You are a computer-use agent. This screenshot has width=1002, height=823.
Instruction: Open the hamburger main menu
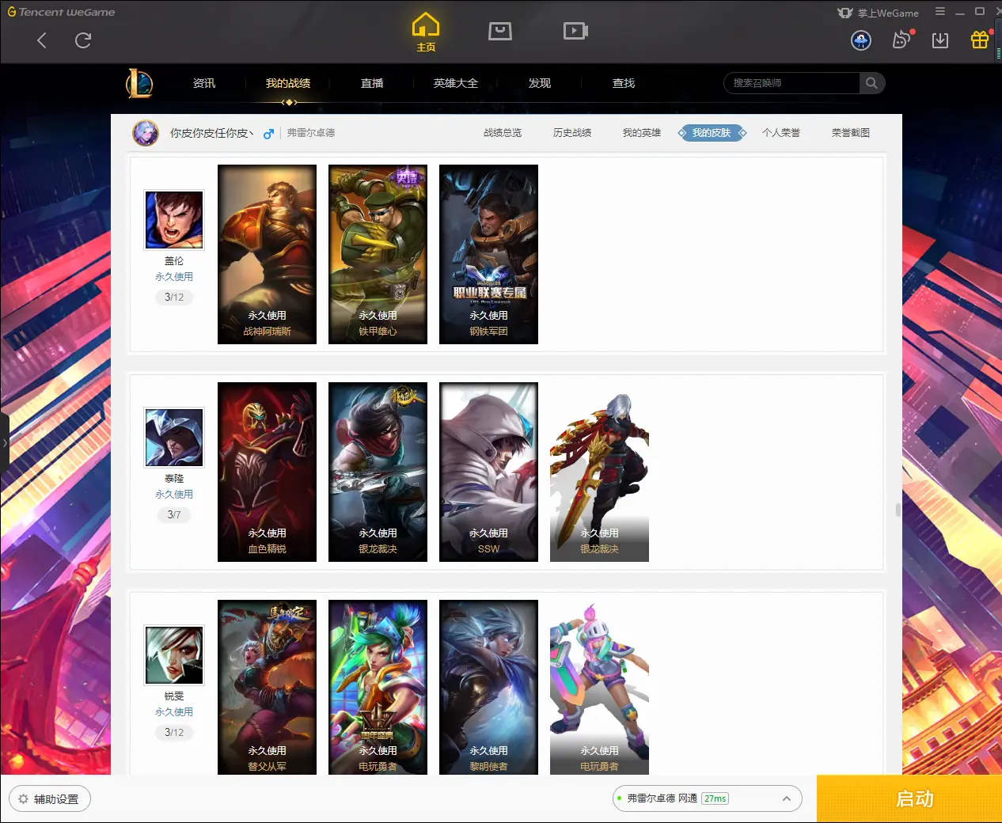pyautogui.click(x=940, y=12)
